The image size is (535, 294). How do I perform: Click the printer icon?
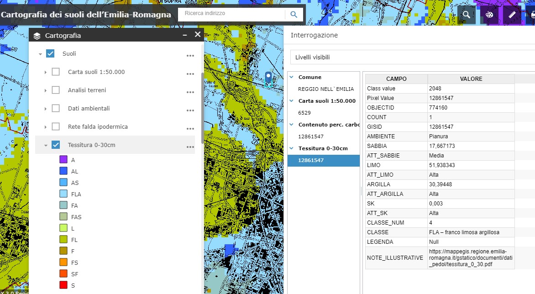pyautogui.click(x=532, y=15)
